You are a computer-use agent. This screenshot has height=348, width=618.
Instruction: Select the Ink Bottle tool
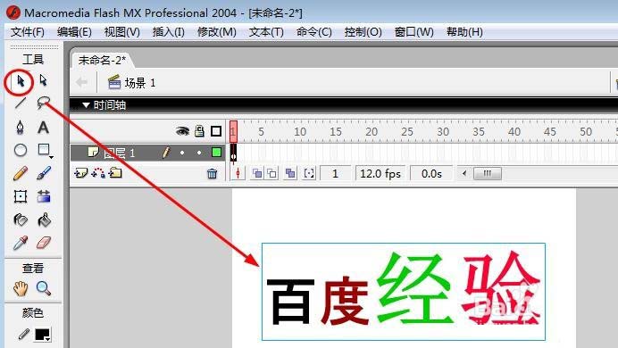(21, 220)
